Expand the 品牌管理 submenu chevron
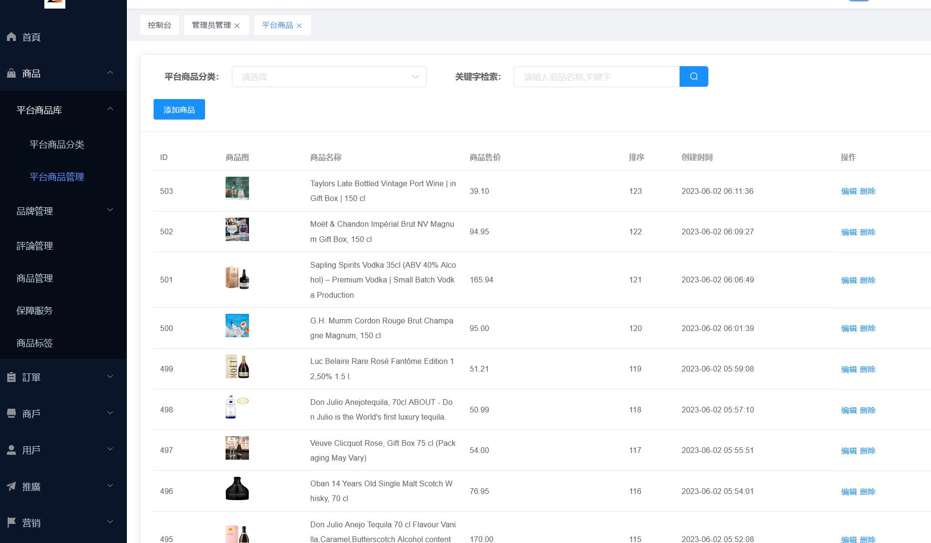Image resolution: width=931 pixels, height=543 pixels. (x=110, y=210)
